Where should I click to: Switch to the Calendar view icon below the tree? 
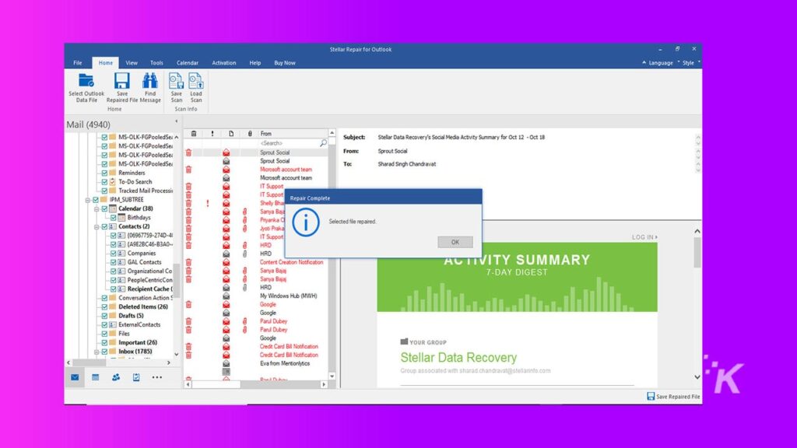[95, 377]
